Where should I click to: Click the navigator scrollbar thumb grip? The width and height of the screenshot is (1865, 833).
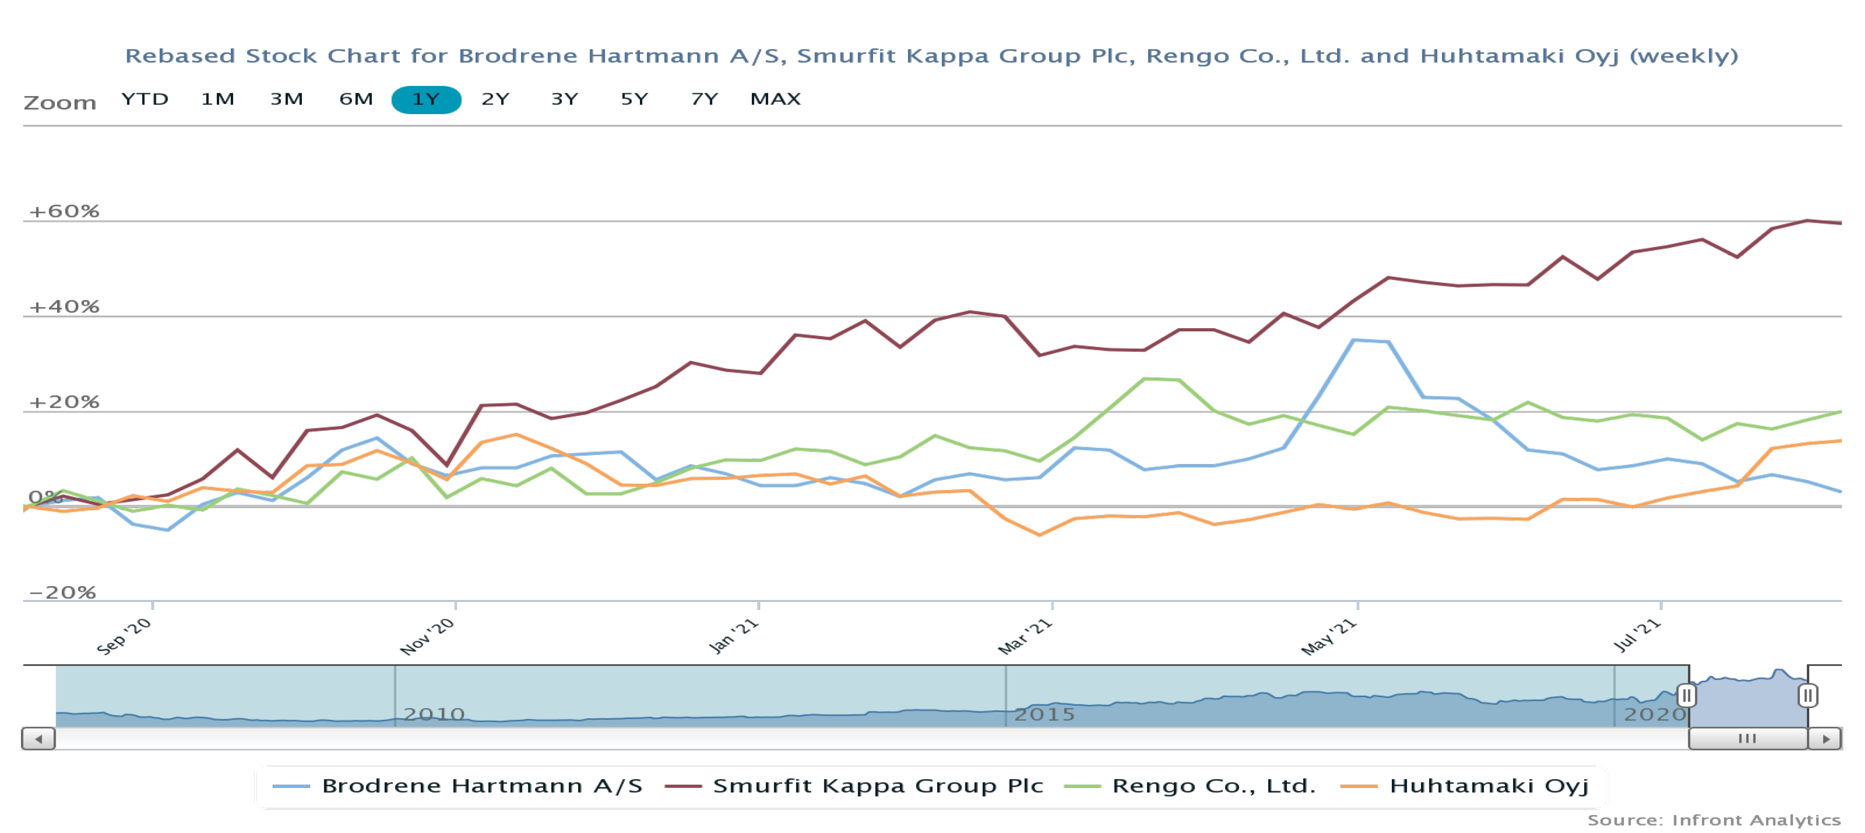click(x=1747, y=739)
